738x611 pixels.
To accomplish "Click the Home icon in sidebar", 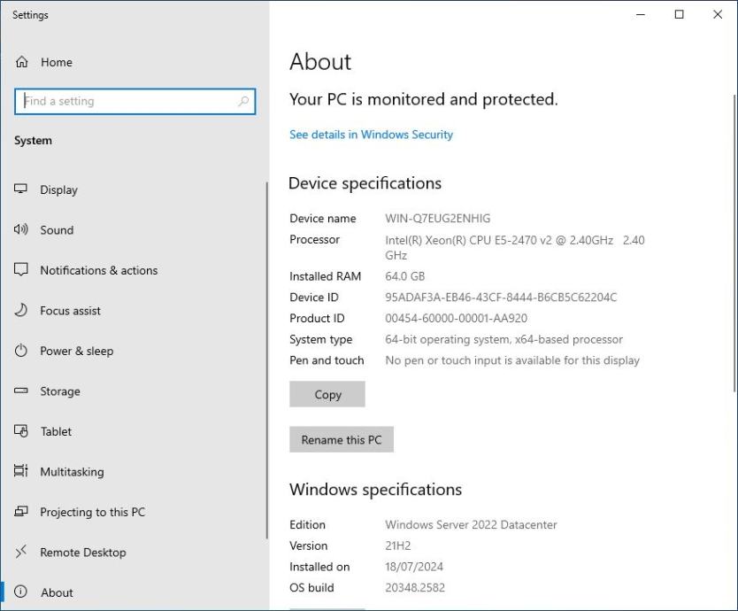I will (22, 62).
